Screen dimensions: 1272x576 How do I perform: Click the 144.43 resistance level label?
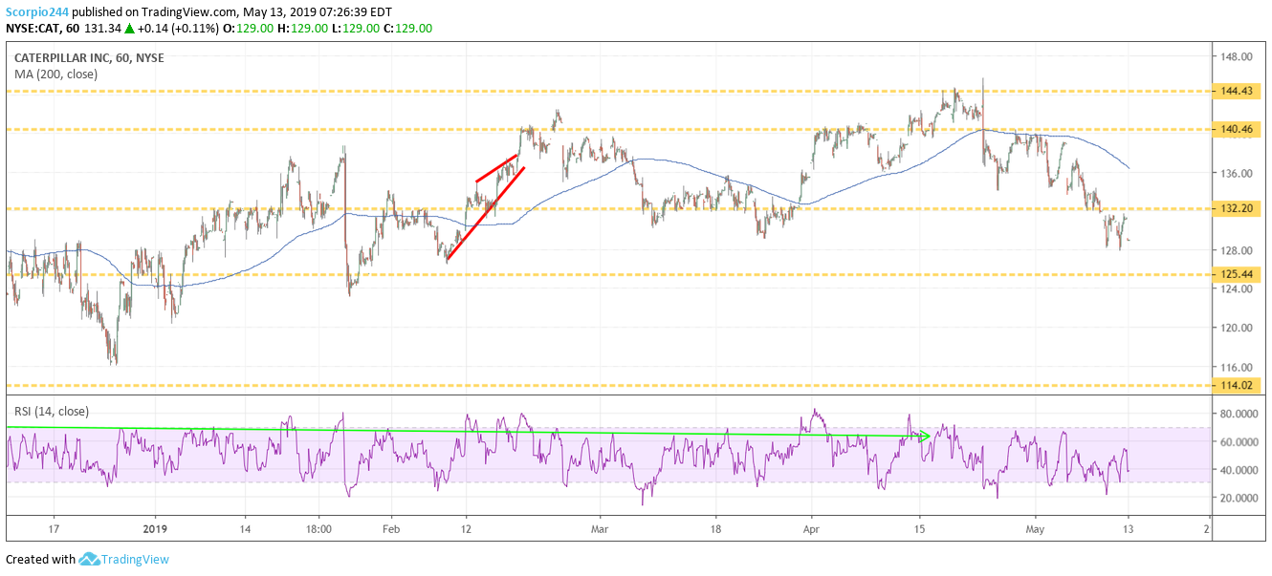1238,92
